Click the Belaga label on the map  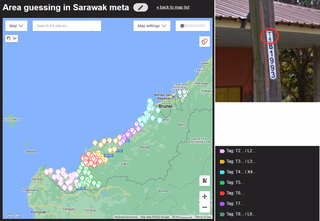[x=145, y=147]
